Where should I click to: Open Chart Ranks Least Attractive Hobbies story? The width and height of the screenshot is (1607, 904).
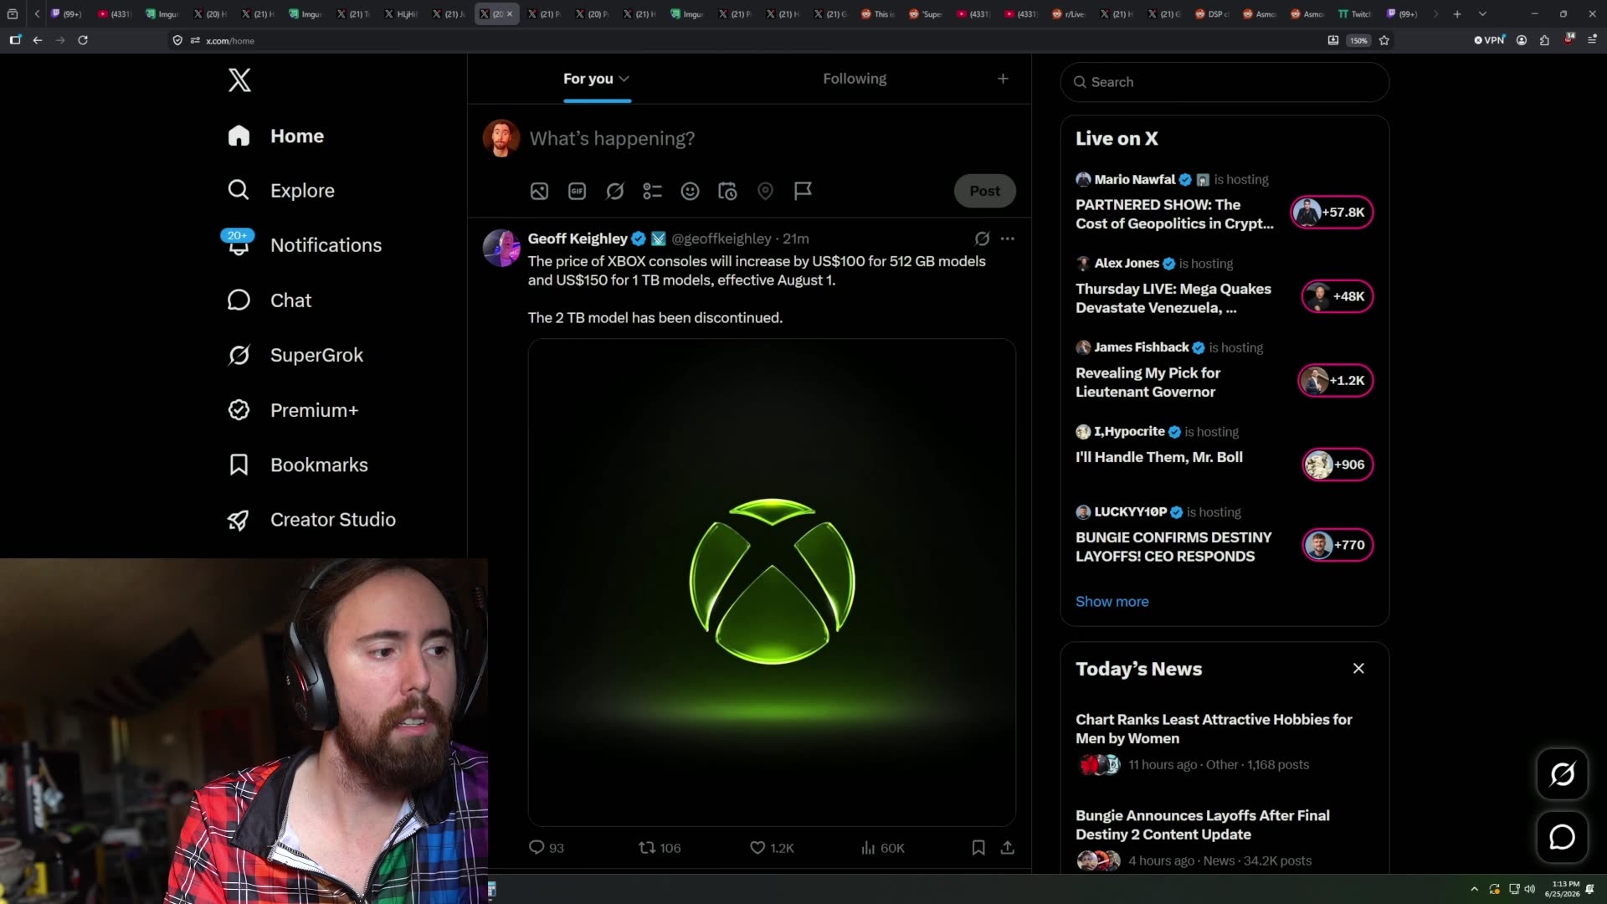[x=1213, y=729]
